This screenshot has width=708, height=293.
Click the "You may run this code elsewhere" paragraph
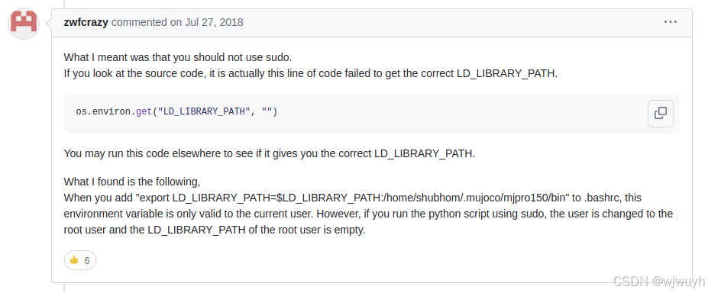(270, 153)
